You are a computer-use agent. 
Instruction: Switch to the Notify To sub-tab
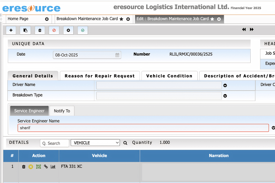(x=62, y=111)
